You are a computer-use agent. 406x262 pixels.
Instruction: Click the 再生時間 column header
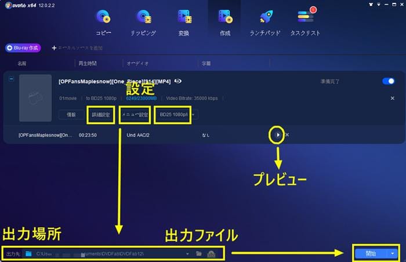[88, 63]
